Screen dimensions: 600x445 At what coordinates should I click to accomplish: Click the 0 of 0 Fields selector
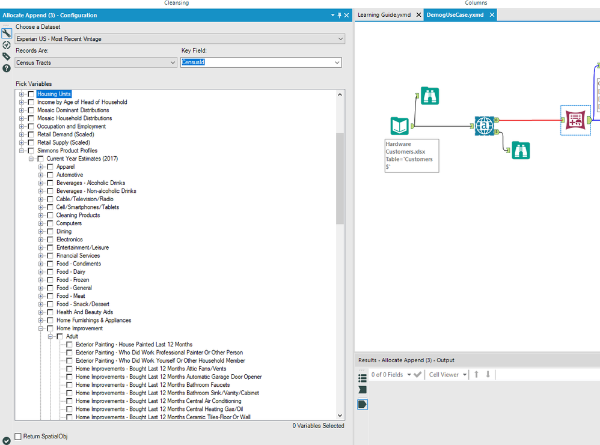(x=391, y=375)
